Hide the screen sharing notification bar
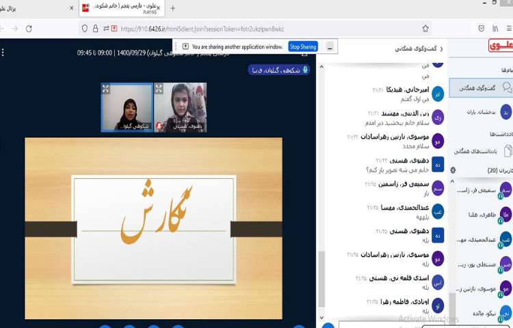 click(x=330, y=46)
